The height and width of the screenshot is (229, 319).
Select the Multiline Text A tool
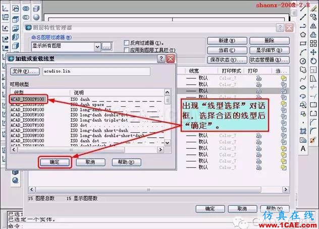303,149
